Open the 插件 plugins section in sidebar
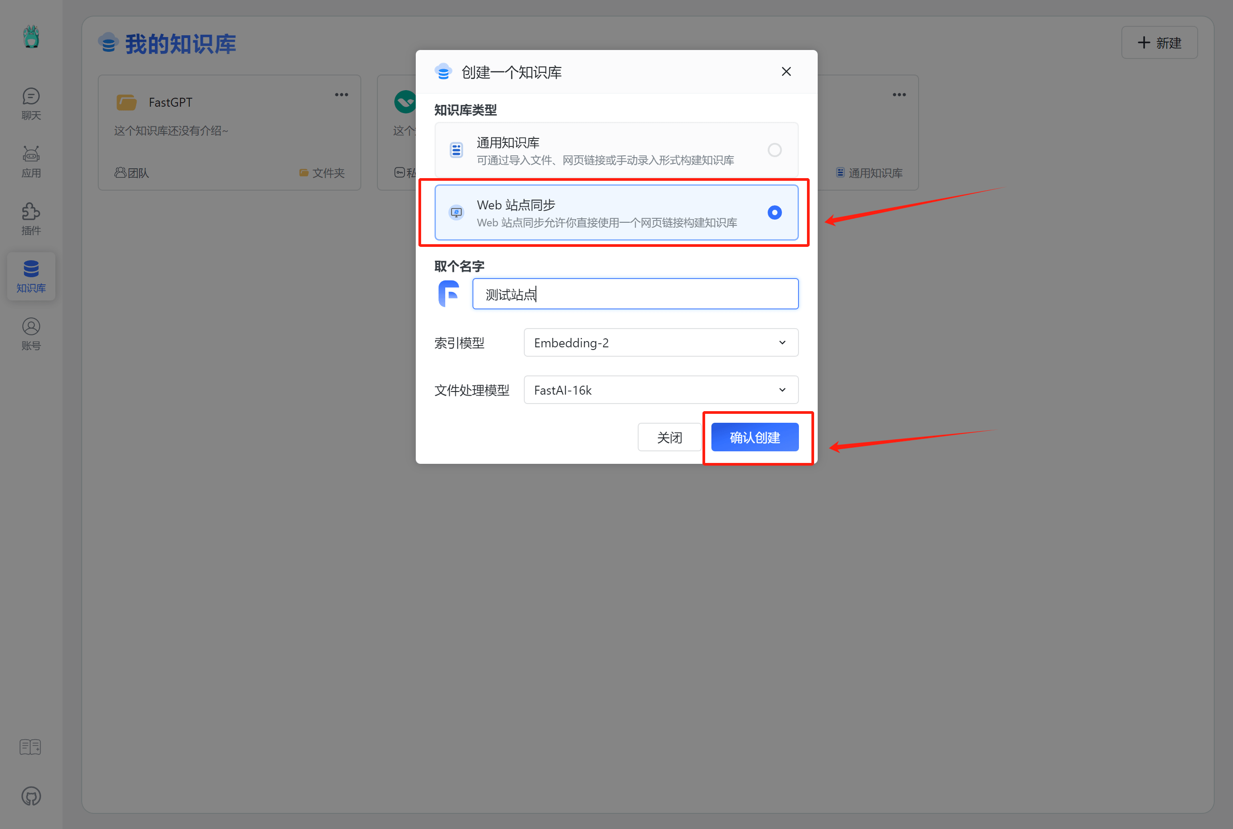Screen dimensions: 1233x829 coord(31,218)
